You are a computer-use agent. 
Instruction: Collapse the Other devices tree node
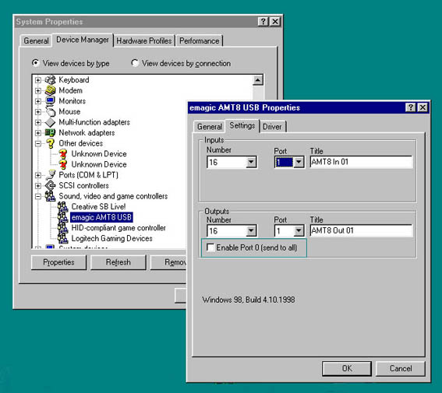click(x=38, y=143)
